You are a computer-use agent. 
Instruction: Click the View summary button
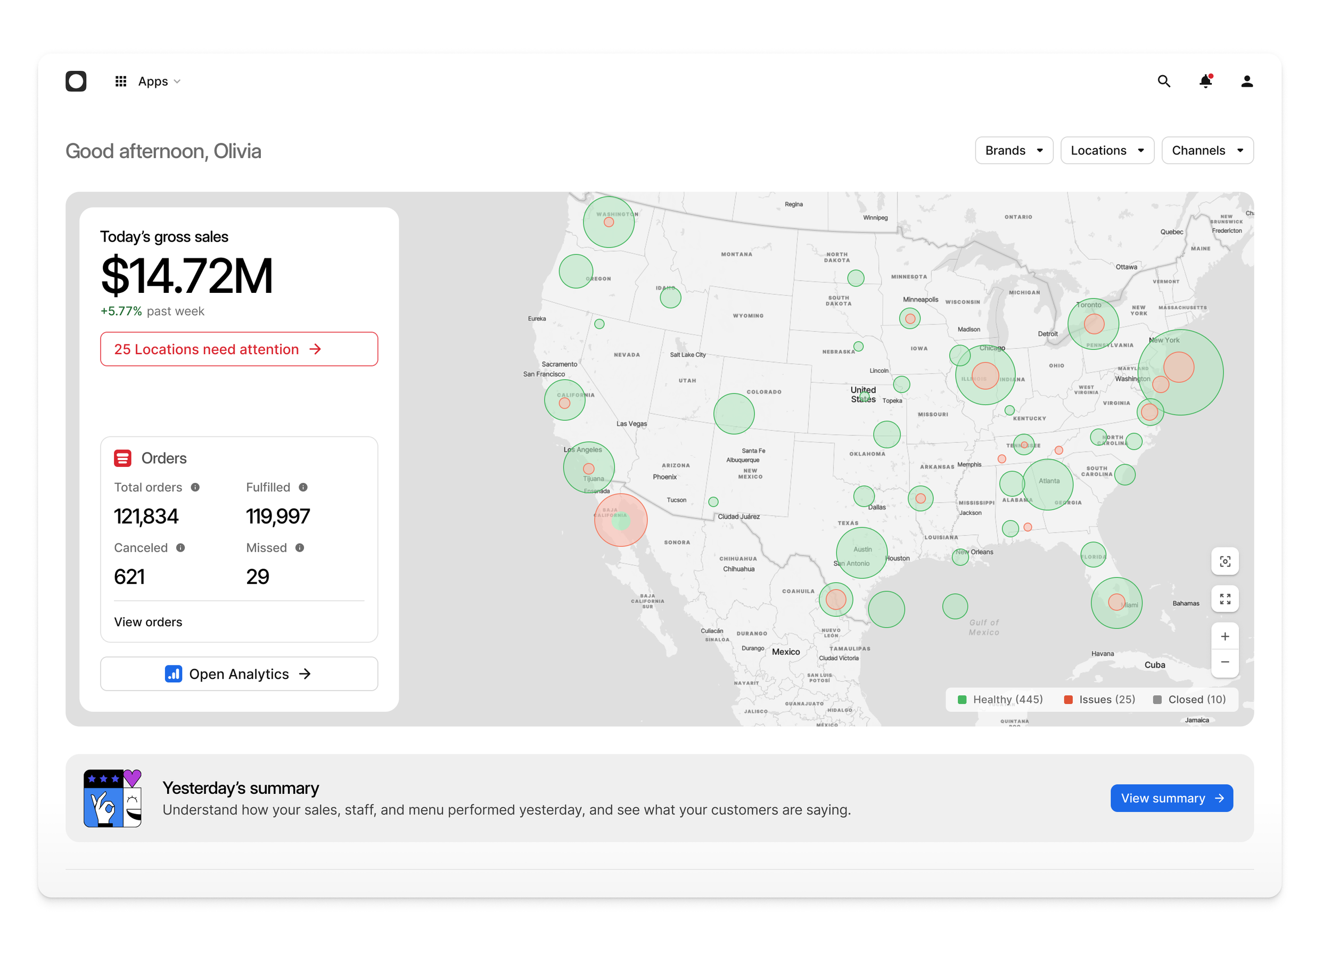pos(1171,798)
